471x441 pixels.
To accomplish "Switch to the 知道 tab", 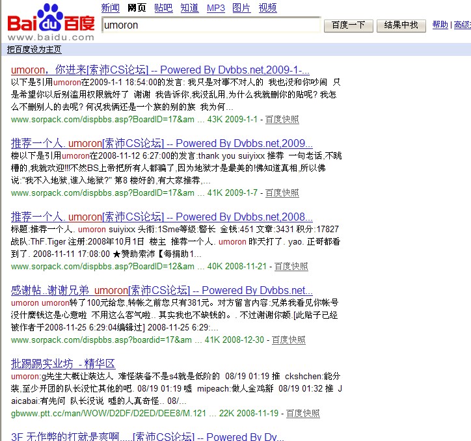I will click(189, 8).
